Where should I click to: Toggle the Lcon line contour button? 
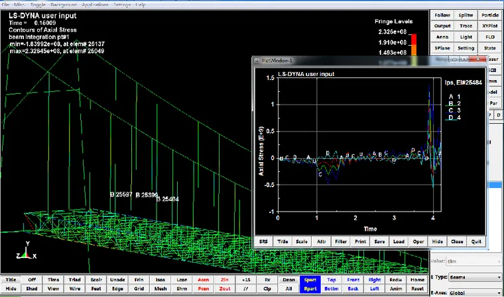pos(182,280)
